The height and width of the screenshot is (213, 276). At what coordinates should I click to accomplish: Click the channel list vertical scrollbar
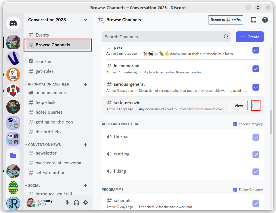click(271, 122)
